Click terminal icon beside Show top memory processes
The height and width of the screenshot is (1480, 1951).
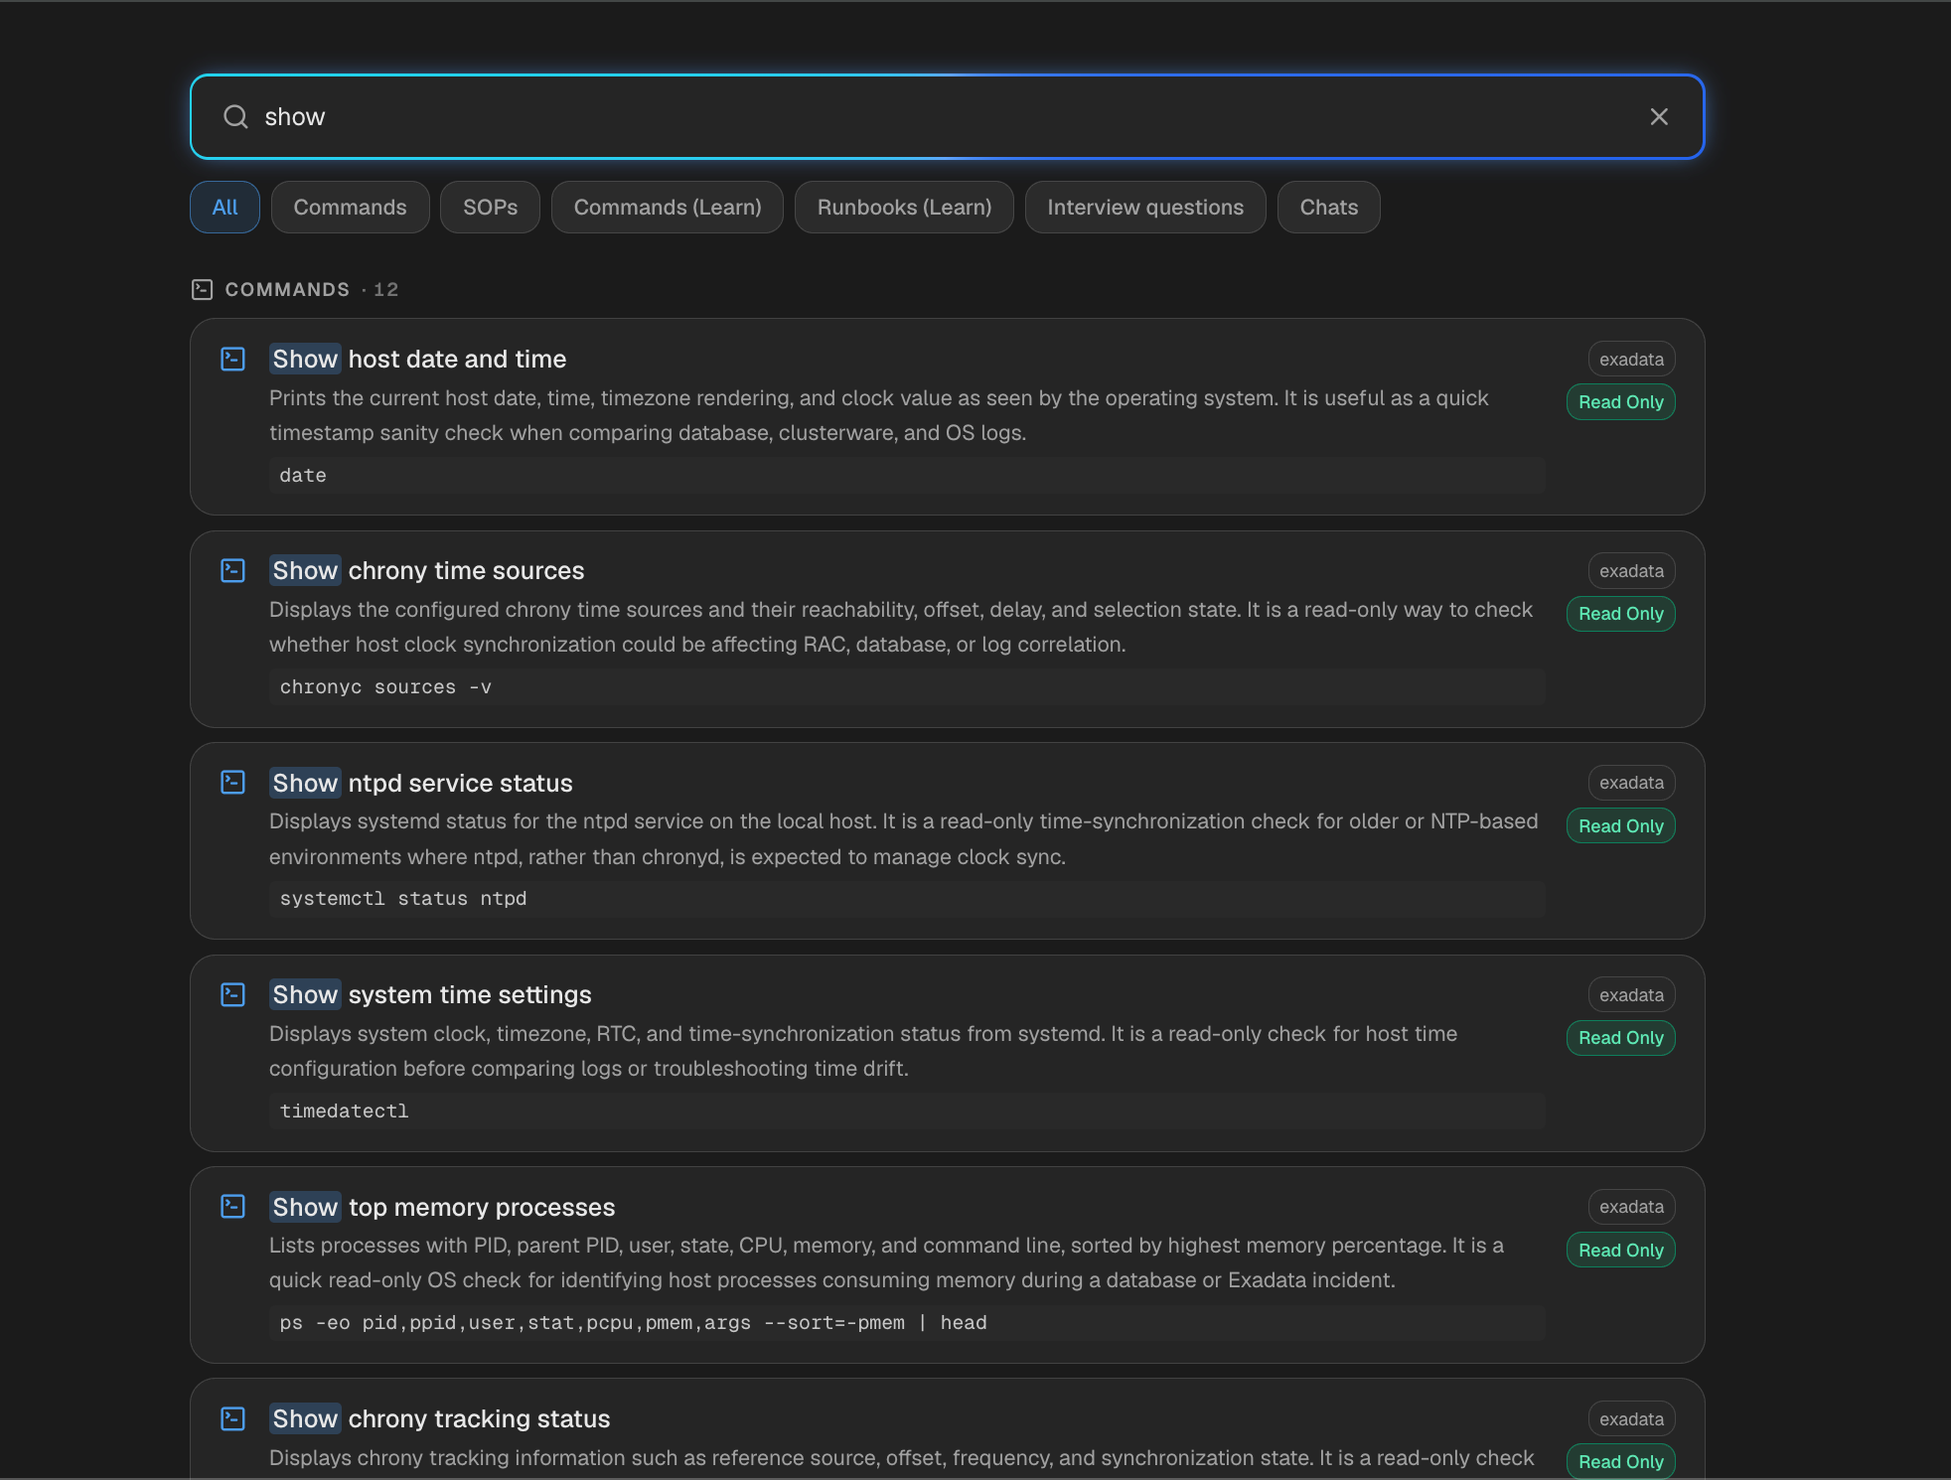click(x=232, y=1207)
